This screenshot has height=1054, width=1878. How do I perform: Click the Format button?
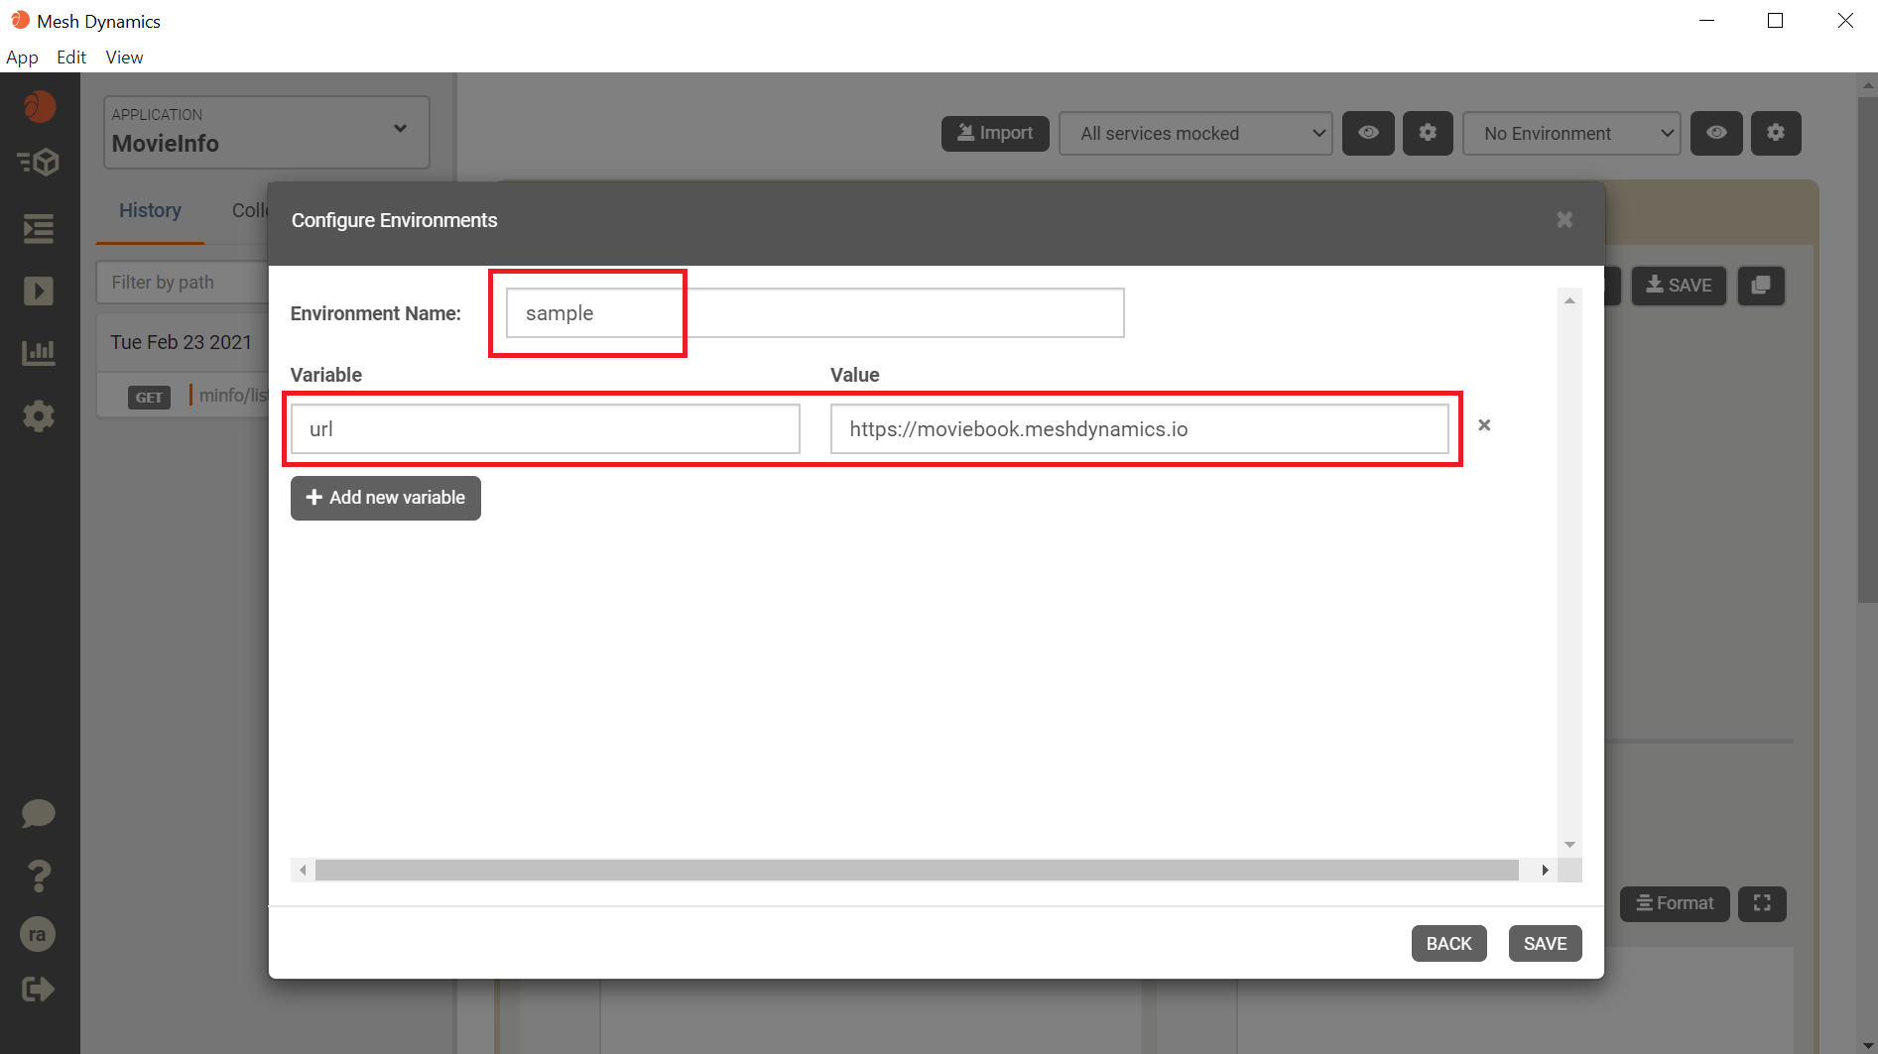(x=1675, y=903)
